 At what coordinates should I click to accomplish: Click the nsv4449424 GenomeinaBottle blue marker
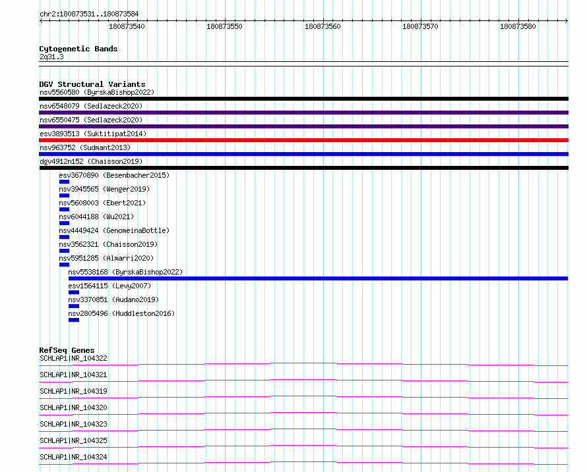point(64,237)
